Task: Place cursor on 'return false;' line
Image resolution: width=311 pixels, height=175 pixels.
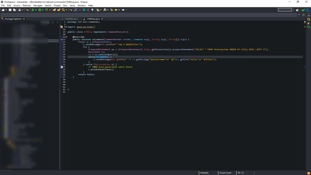Action: pyautogui.click(x=86, y=74)
